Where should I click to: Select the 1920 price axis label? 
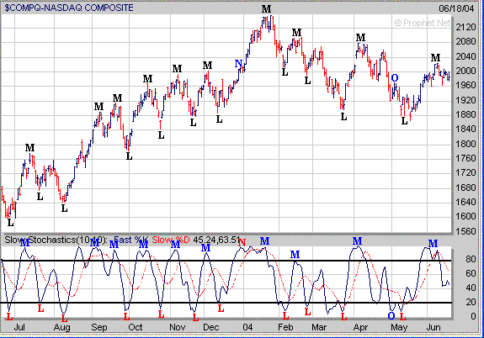click(x=465, y=100)
